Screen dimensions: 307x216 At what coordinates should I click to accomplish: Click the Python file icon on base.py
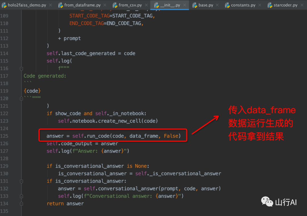click(195, 5)
